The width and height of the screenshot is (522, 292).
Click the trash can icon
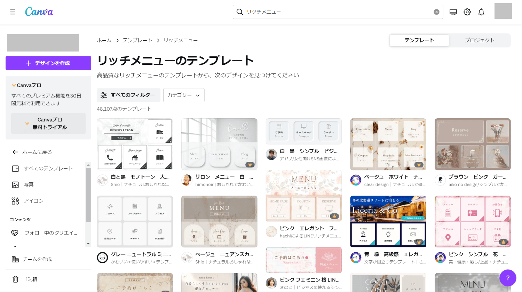15,279
